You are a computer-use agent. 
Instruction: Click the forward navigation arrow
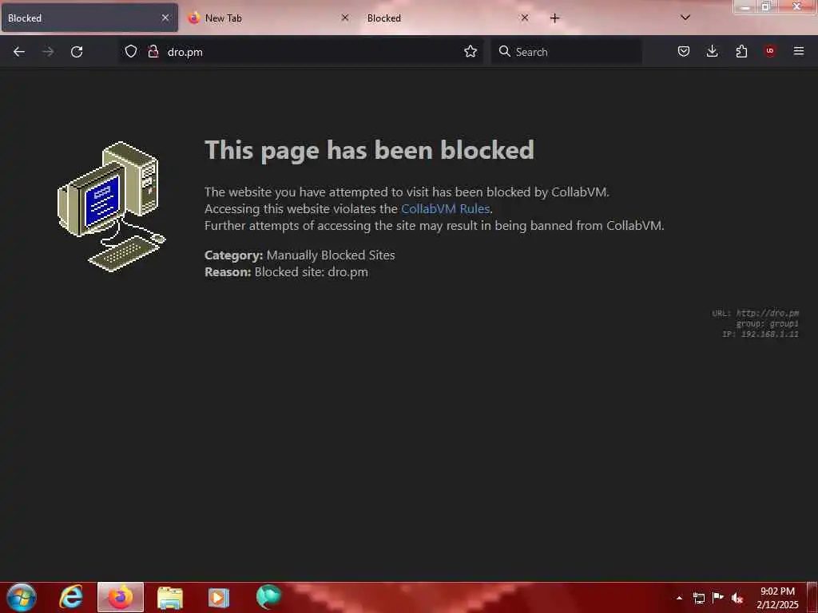click(47, 52)
